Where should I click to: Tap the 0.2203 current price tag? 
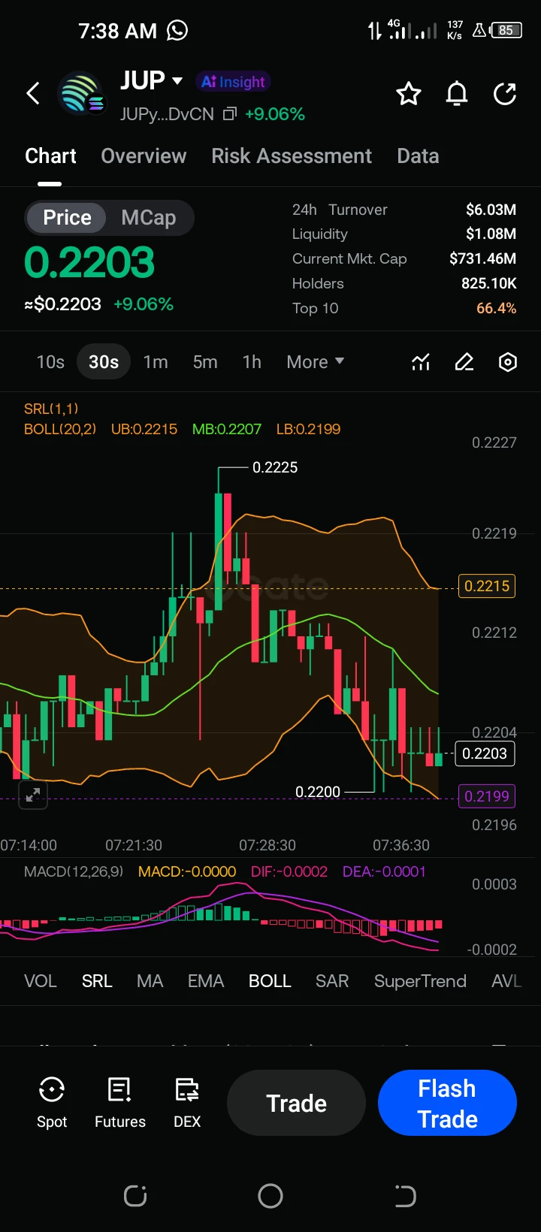(485, 753)
